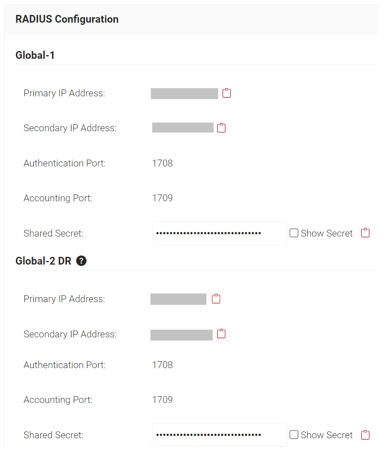Screen dimensions: 388x464
Task: Copy the Global-1 shared secret
Action: (365, 233)
